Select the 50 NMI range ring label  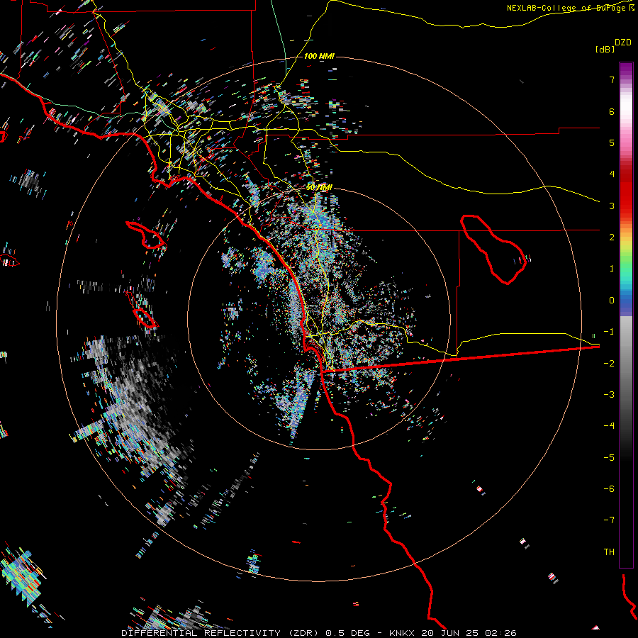(x=319, y=187)
